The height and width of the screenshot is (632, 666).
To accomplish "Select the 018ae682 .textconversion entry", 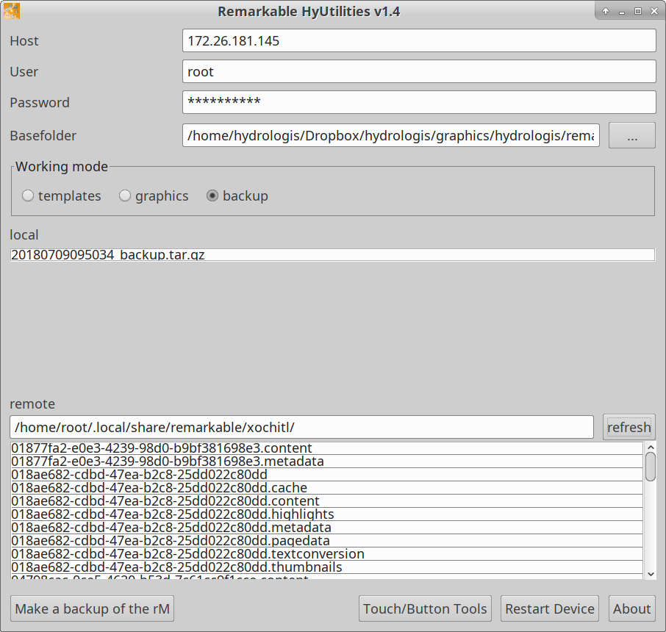I will 326,553.
